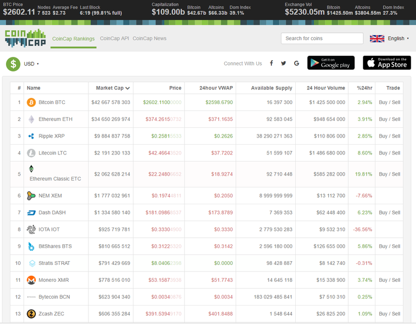
Task: Open the CoinCap API tab
Action: [x=114, y=38]
